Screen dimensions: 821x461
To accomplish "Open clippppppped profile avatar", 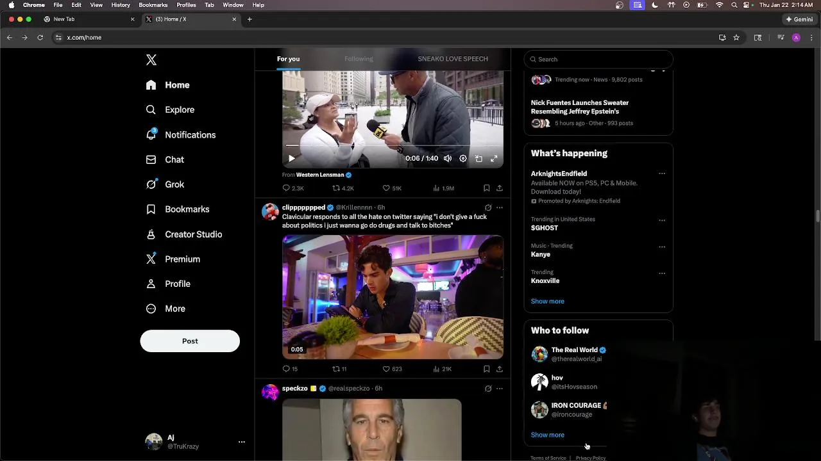I will (x=270, y=212).
